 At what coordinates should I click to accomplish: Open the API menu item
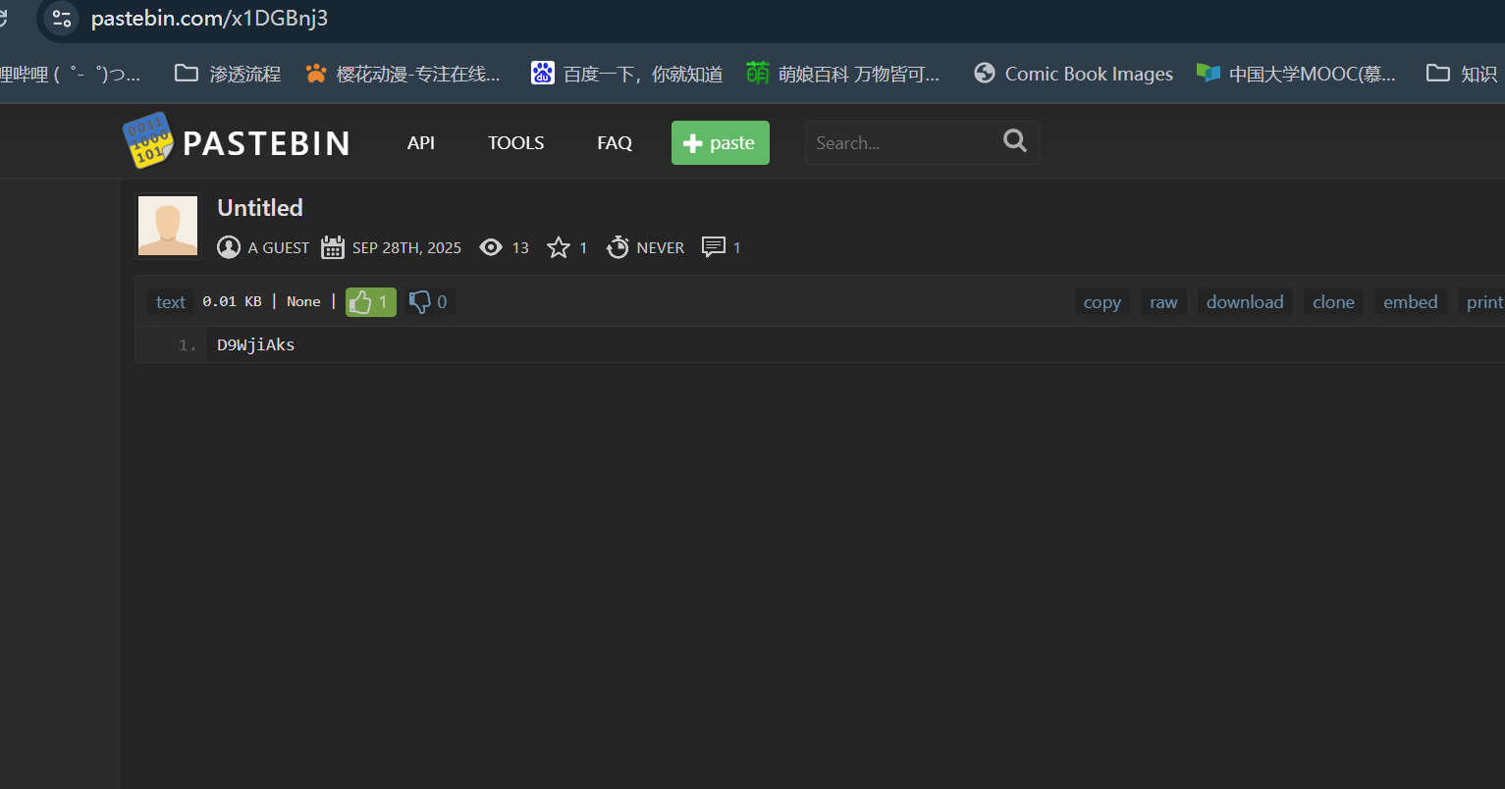421,143
